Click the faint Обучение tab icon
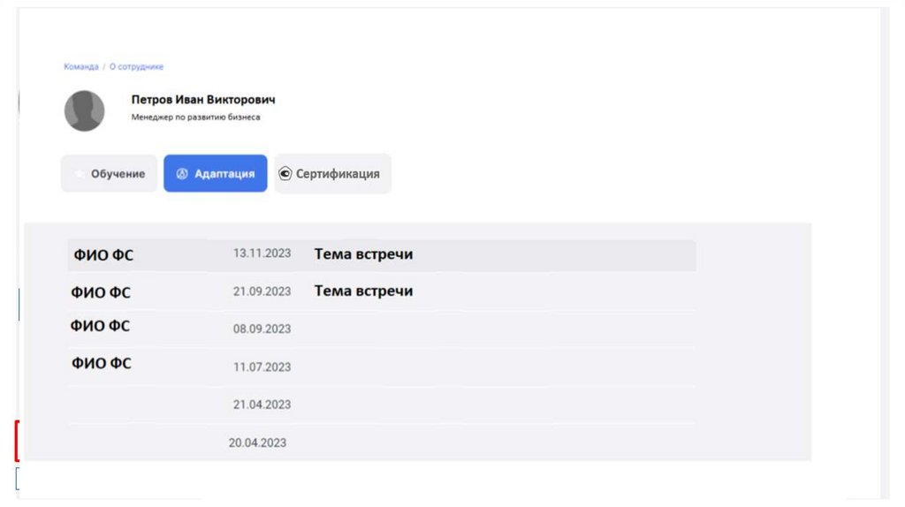This screenshot has width=905, height=507. (79, 174)
